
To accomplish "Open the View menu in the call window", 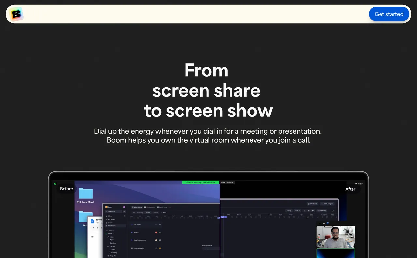I will click(358, 183).
